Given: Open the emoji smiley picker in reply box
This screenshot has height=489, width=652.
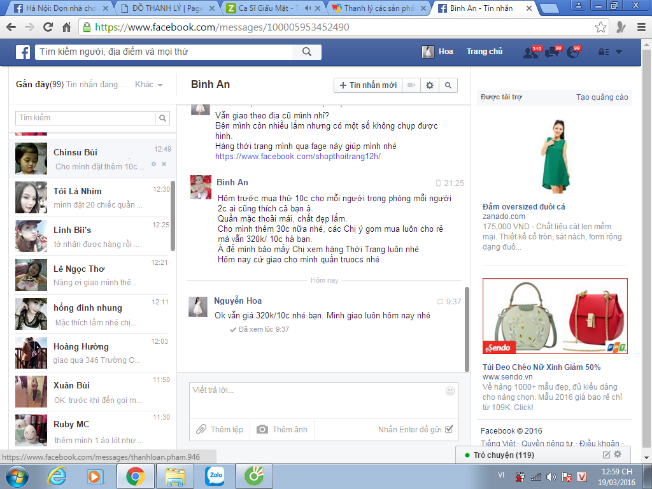Looking at the screenshot, I should [450, 391].
